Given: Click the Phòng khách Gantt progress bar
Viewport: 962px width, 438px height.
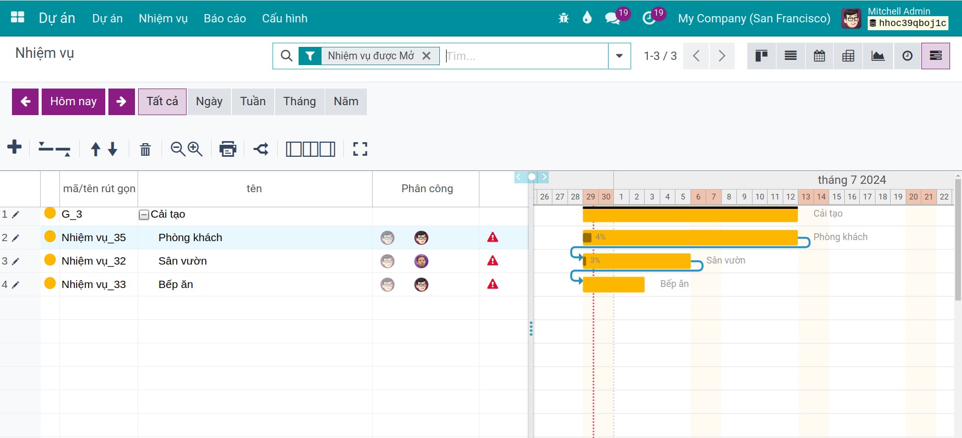Looking at the screenshot, I should point(690,237).
